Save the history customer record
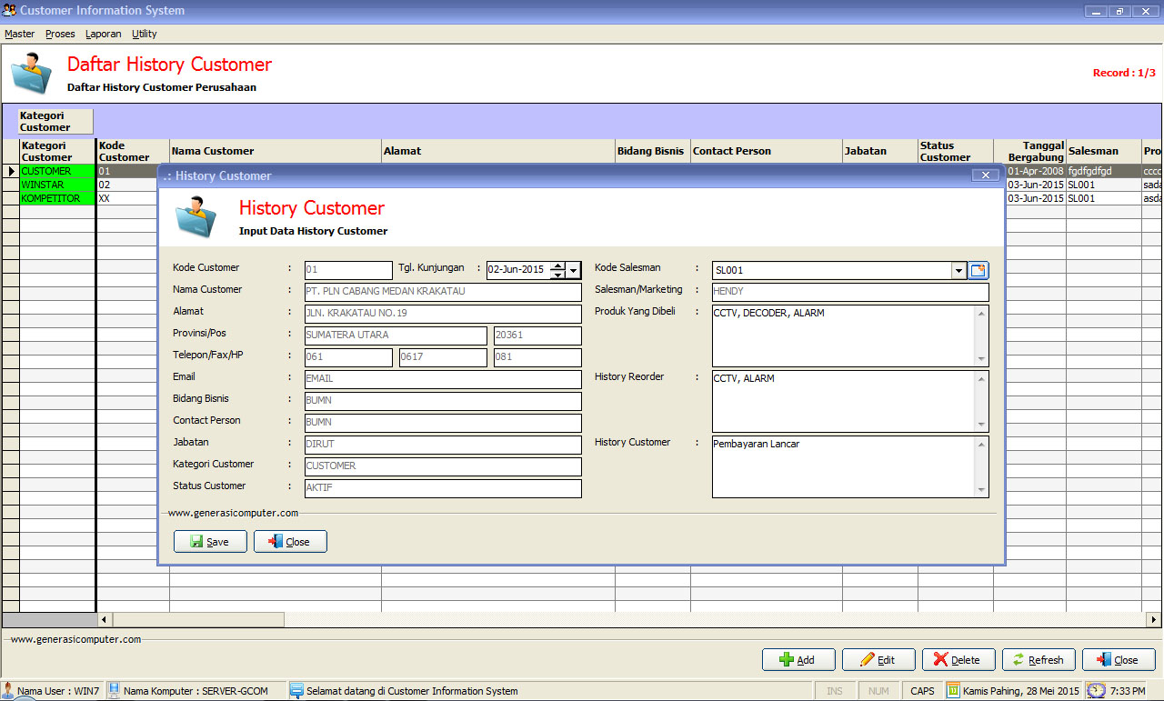The image size is (1164, 701). 210,542
